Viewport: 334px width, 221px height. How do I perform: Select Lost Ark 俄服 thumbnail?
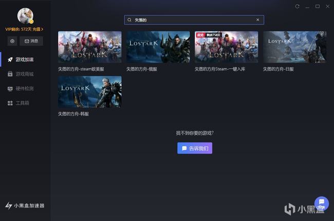point(158,47)
